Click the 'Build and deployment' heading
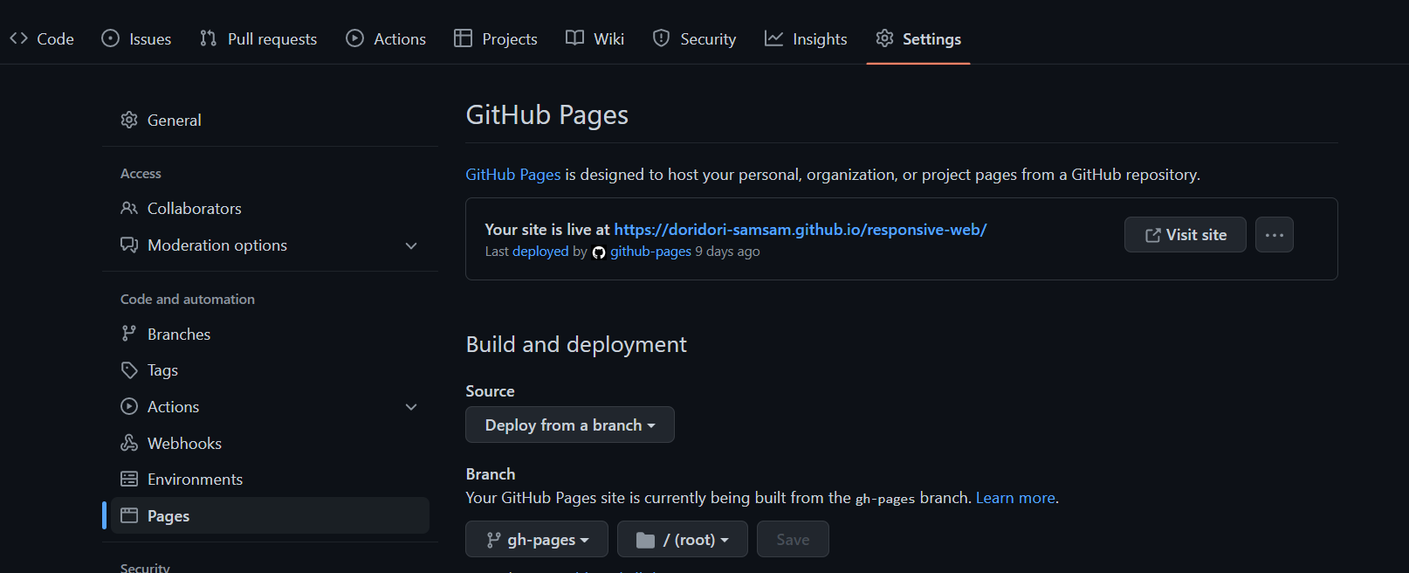 click(576, 344)
